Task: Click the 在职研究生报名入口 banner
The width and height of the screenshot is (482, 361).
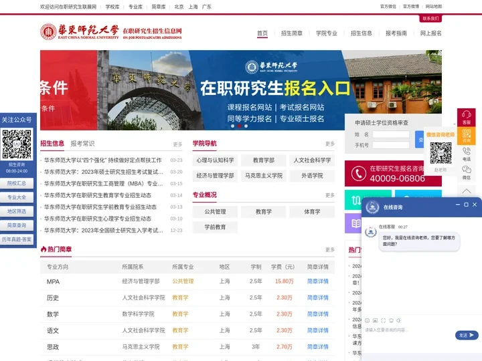Action: point(241,90)
